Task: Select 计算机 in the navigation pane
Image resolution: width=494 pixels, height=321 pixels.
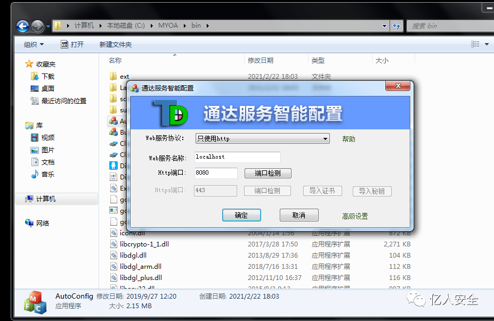Action: pyautogui.click(x=56, y=199)
